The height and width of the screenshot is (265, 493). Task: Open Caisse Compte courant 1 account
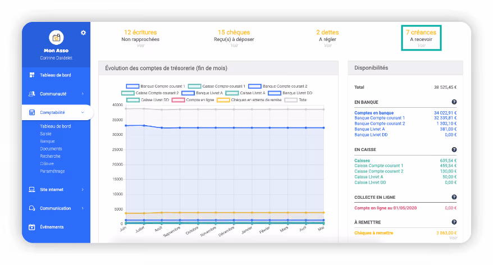(x=378, y=166)
